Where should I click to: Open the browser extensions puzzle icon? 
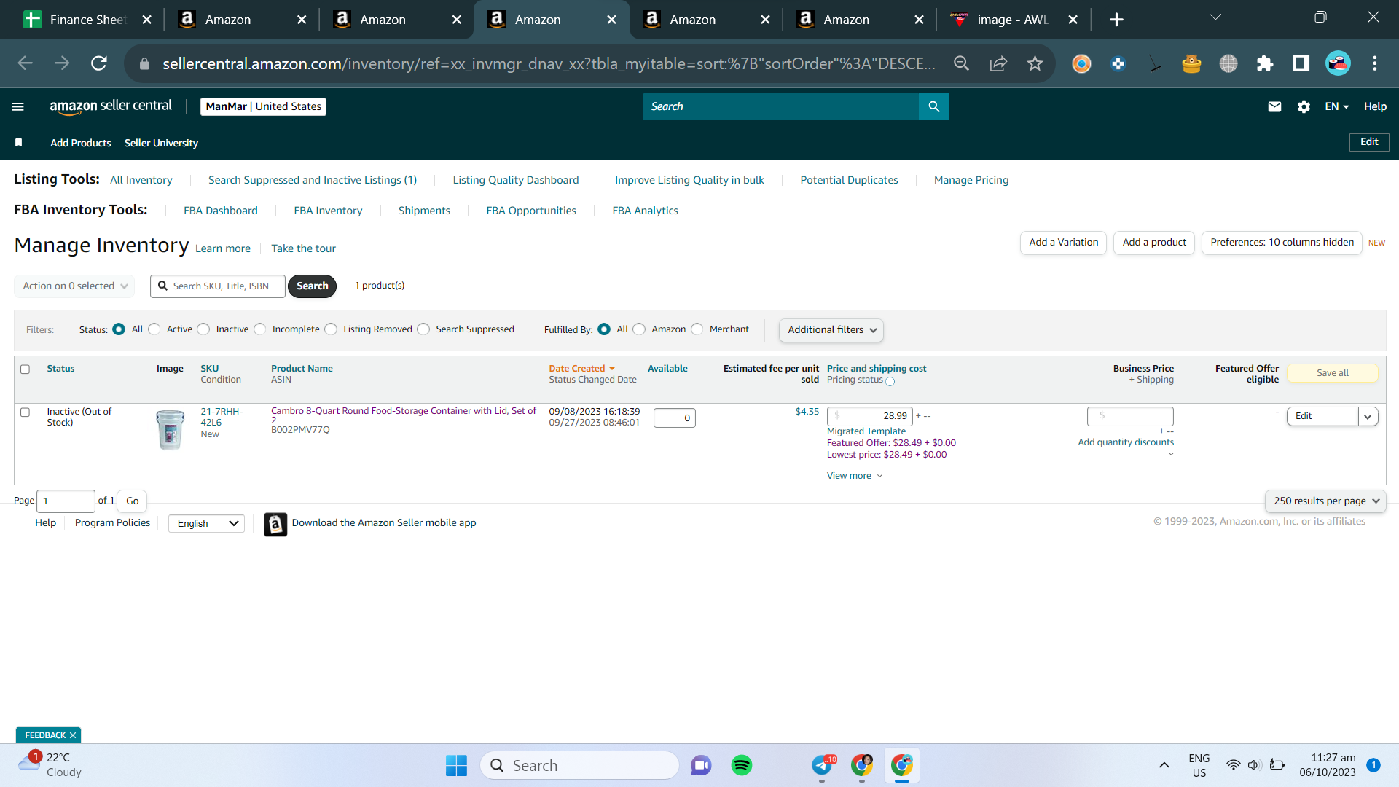tap(1265, 63)
